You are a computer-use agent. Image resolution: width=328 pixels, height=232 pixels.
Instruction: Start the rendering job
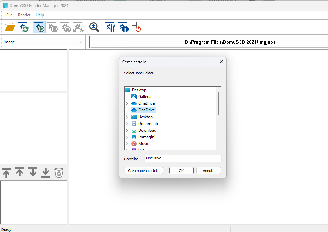pos(39,27)
